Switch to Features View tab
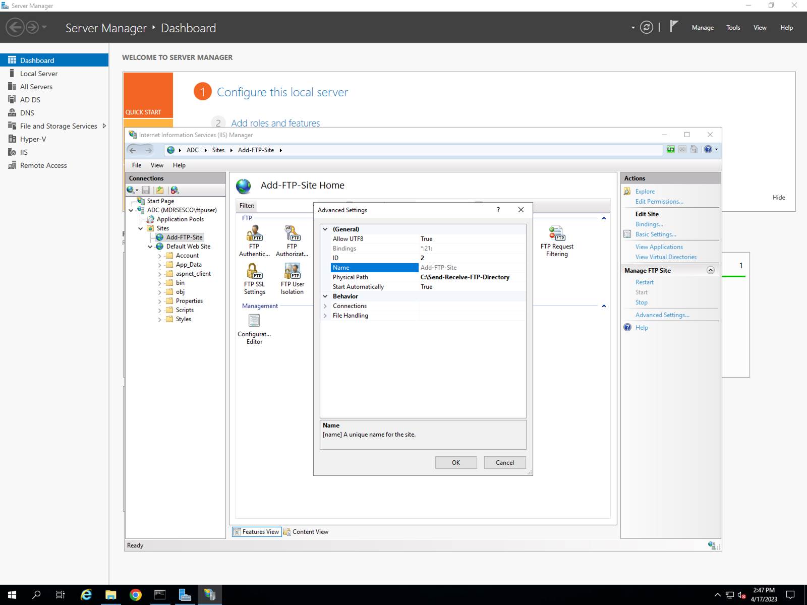This screenshot has width=807, height=605. (x=256, y=531)
